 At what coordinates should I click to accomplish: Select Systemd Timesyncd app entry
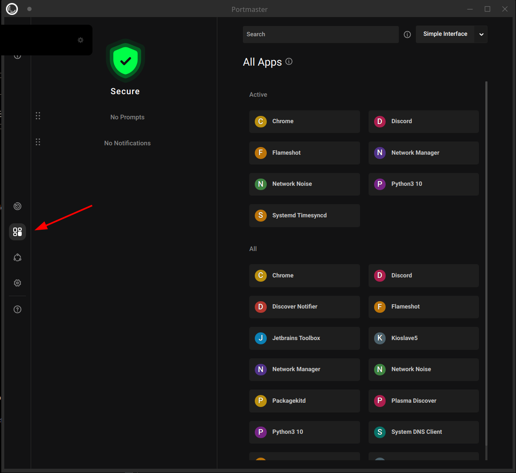[304, 215]
